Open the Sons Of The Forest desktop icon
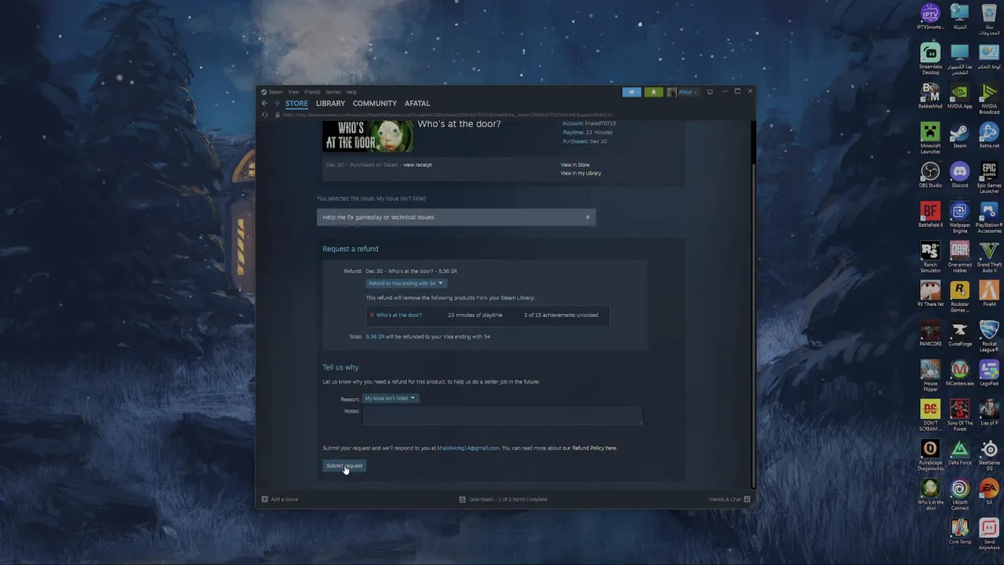 click(960, 415)
